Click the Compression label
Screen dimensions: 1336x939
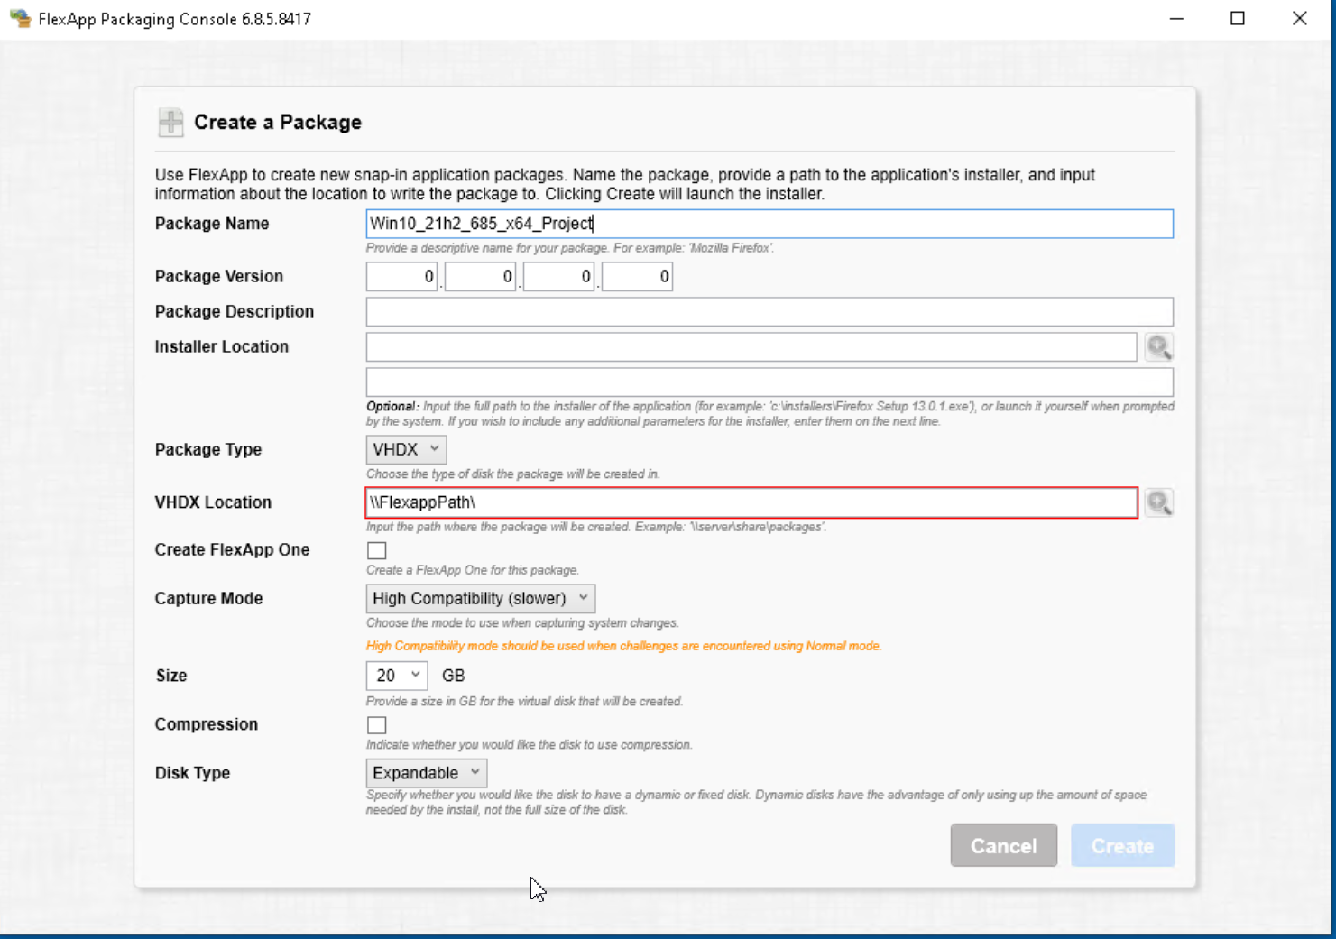207,724
